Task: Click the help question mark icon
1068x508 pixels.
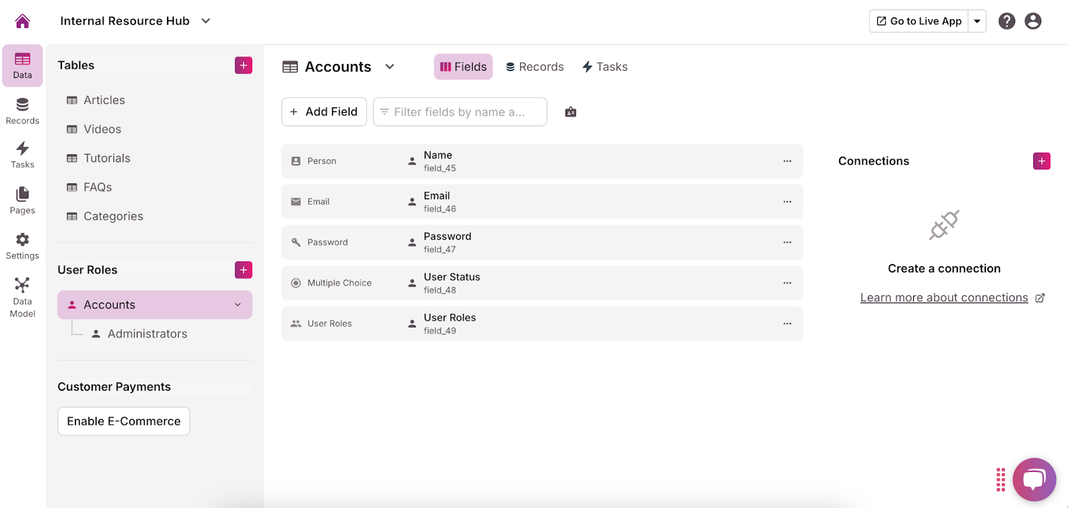Action: click(1007, 21)
